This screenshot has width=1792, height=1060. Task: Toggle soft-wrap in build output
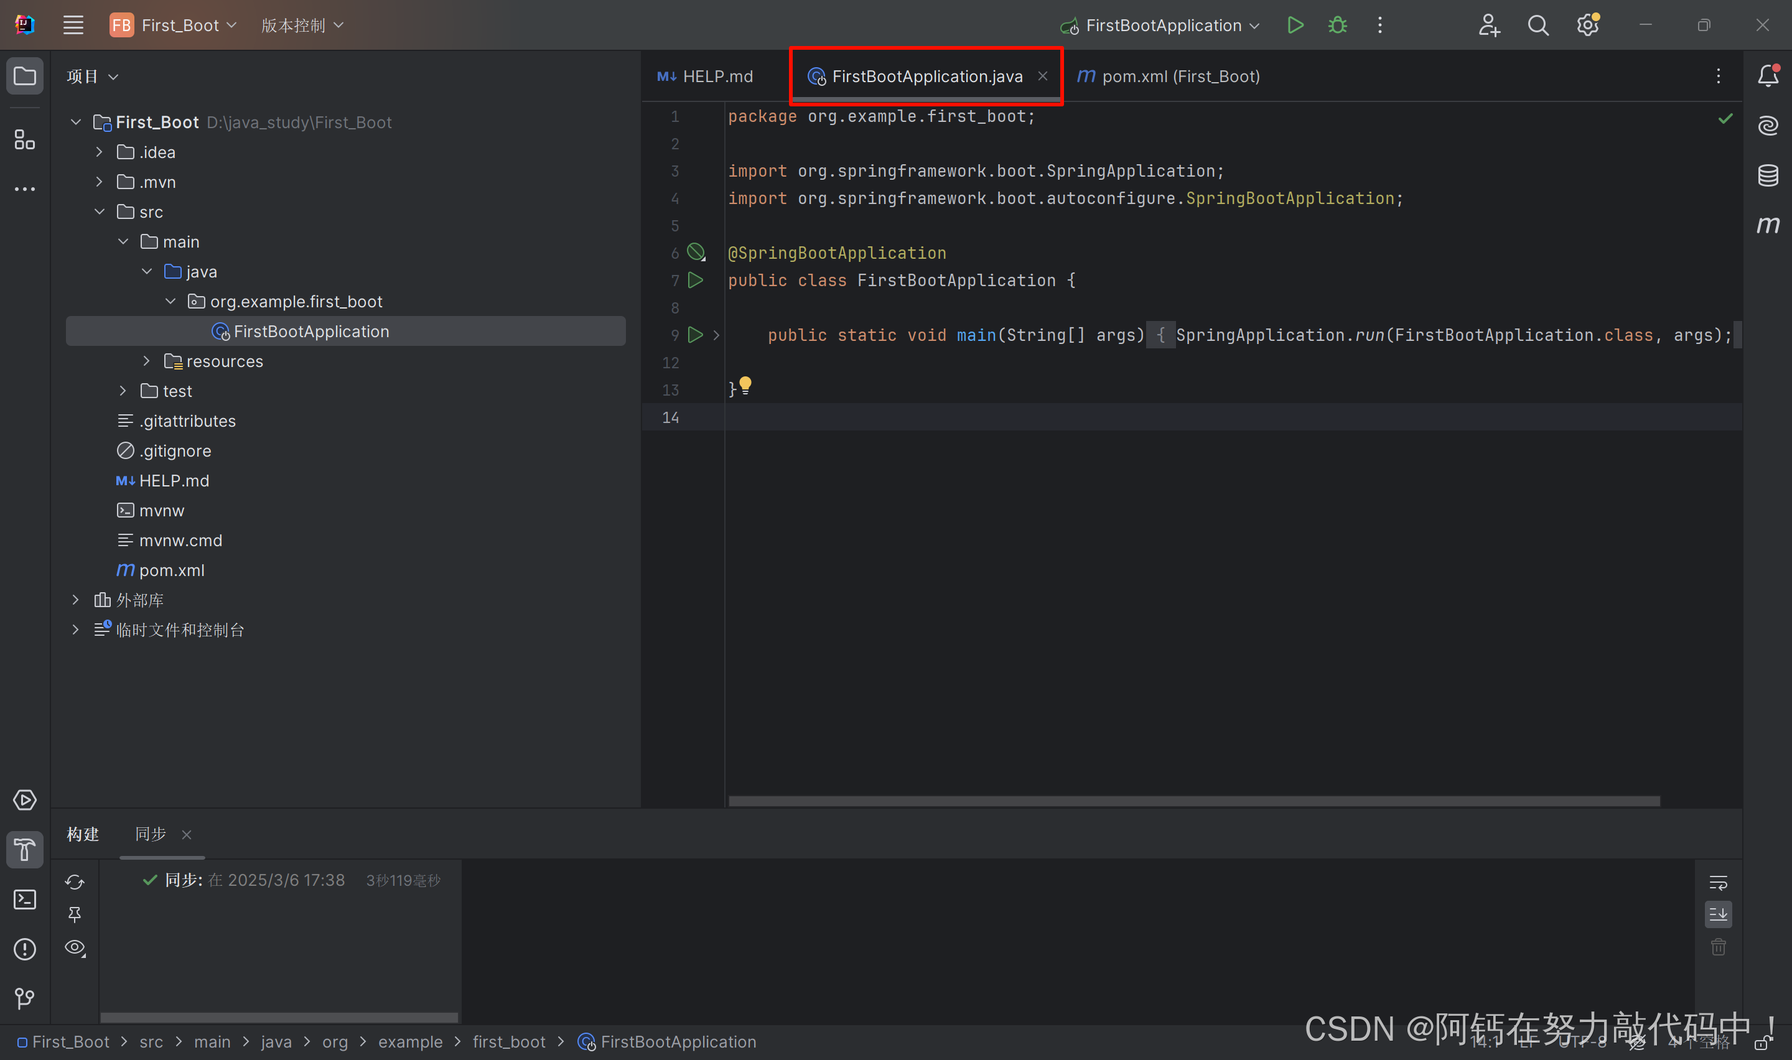click(1718, 883)
